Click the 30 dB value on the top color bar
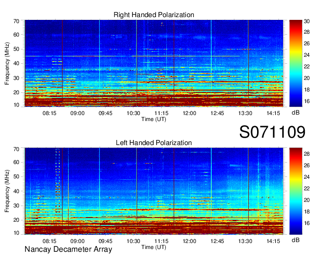Image resolution: width=315 pixels, height=255 pixels. [x=307, y=21]
